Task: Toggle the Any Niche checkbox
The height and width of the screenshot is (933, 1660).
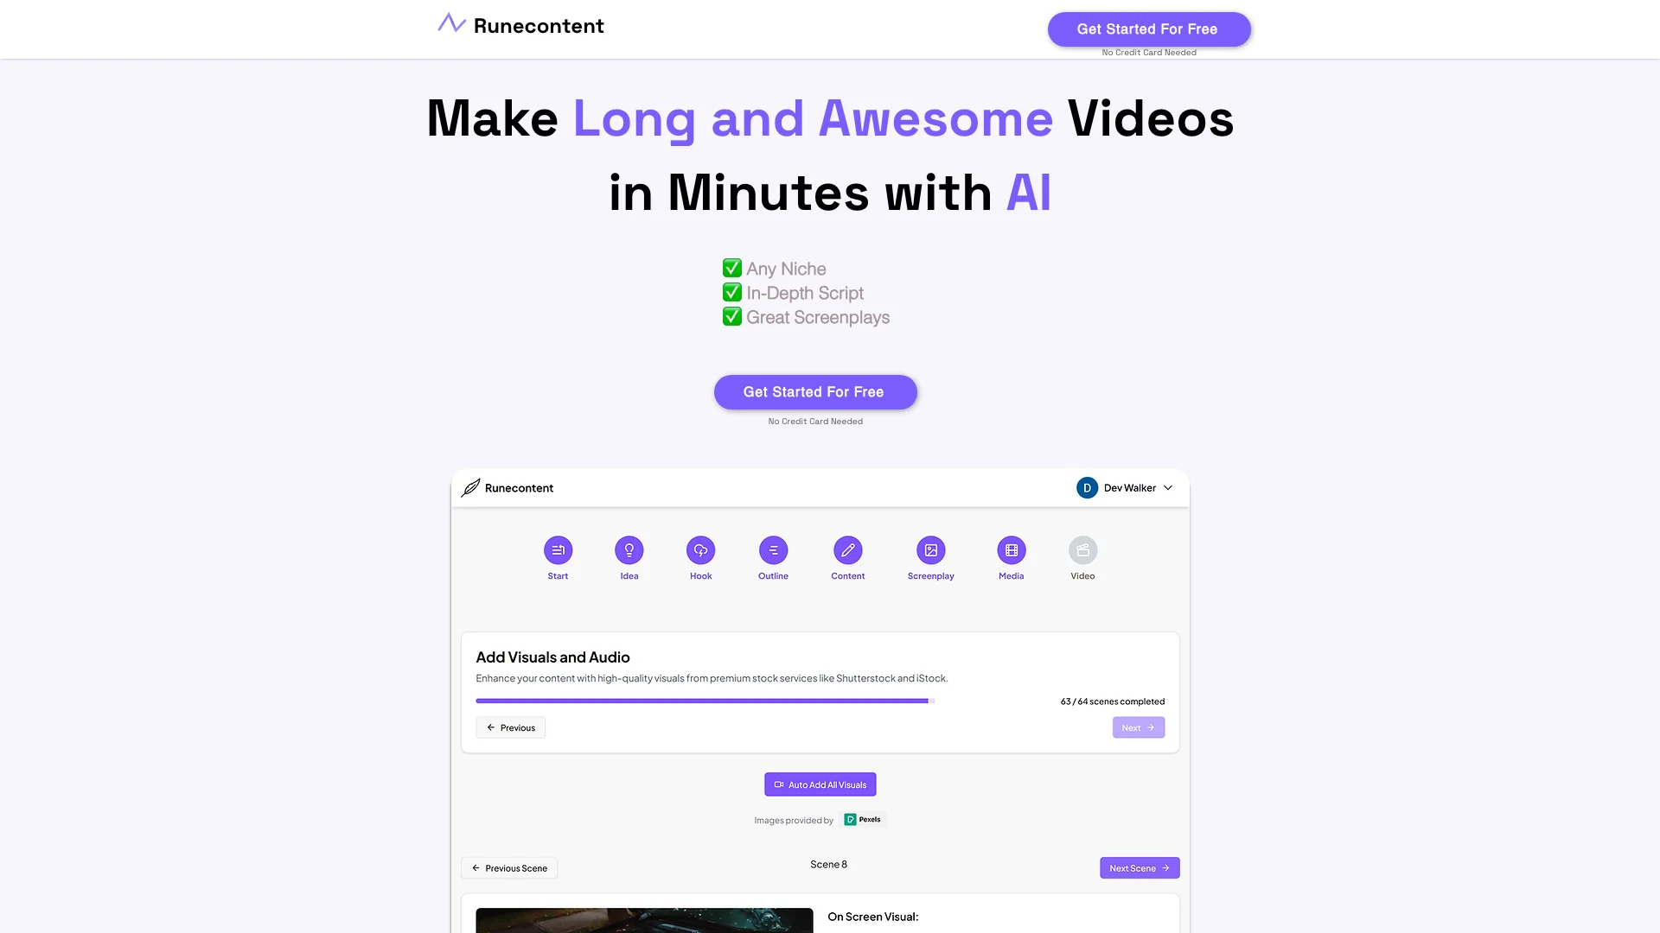Action: click(730, 269)
